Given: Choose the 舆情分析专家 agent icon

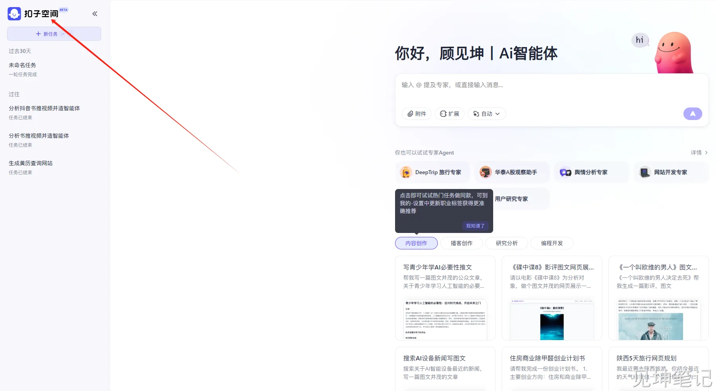Looking at the screenshot, I should pos(565,172).
